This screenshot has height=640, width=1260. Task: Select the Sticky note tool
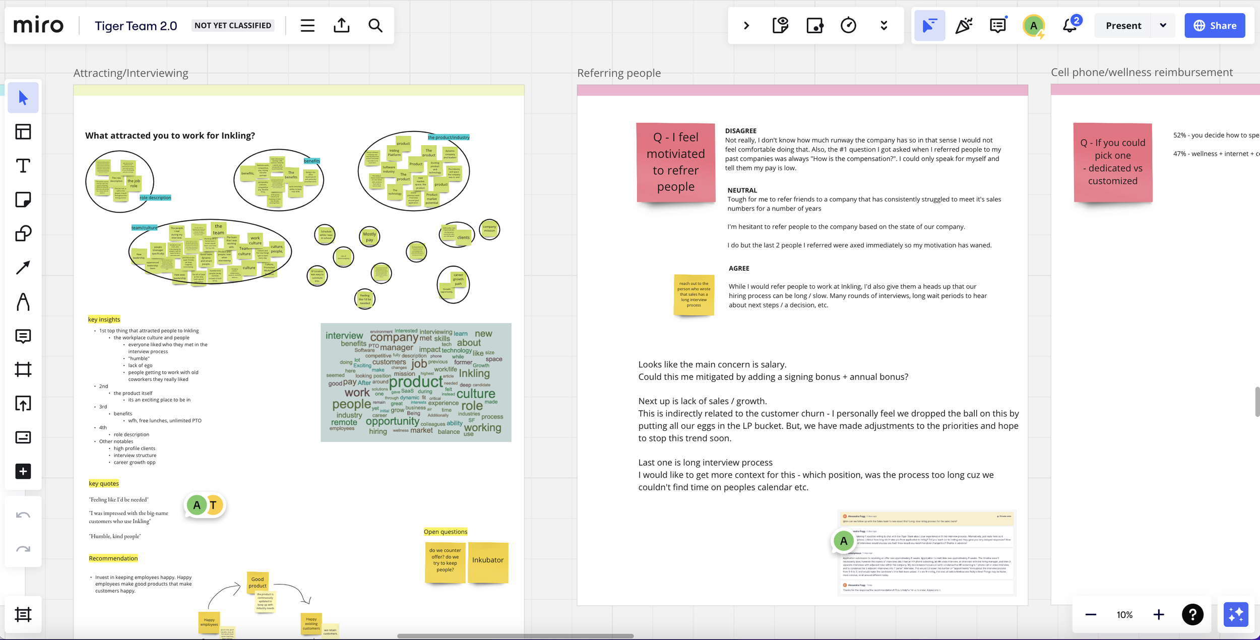pyautogui.click(x=23, y=200)
